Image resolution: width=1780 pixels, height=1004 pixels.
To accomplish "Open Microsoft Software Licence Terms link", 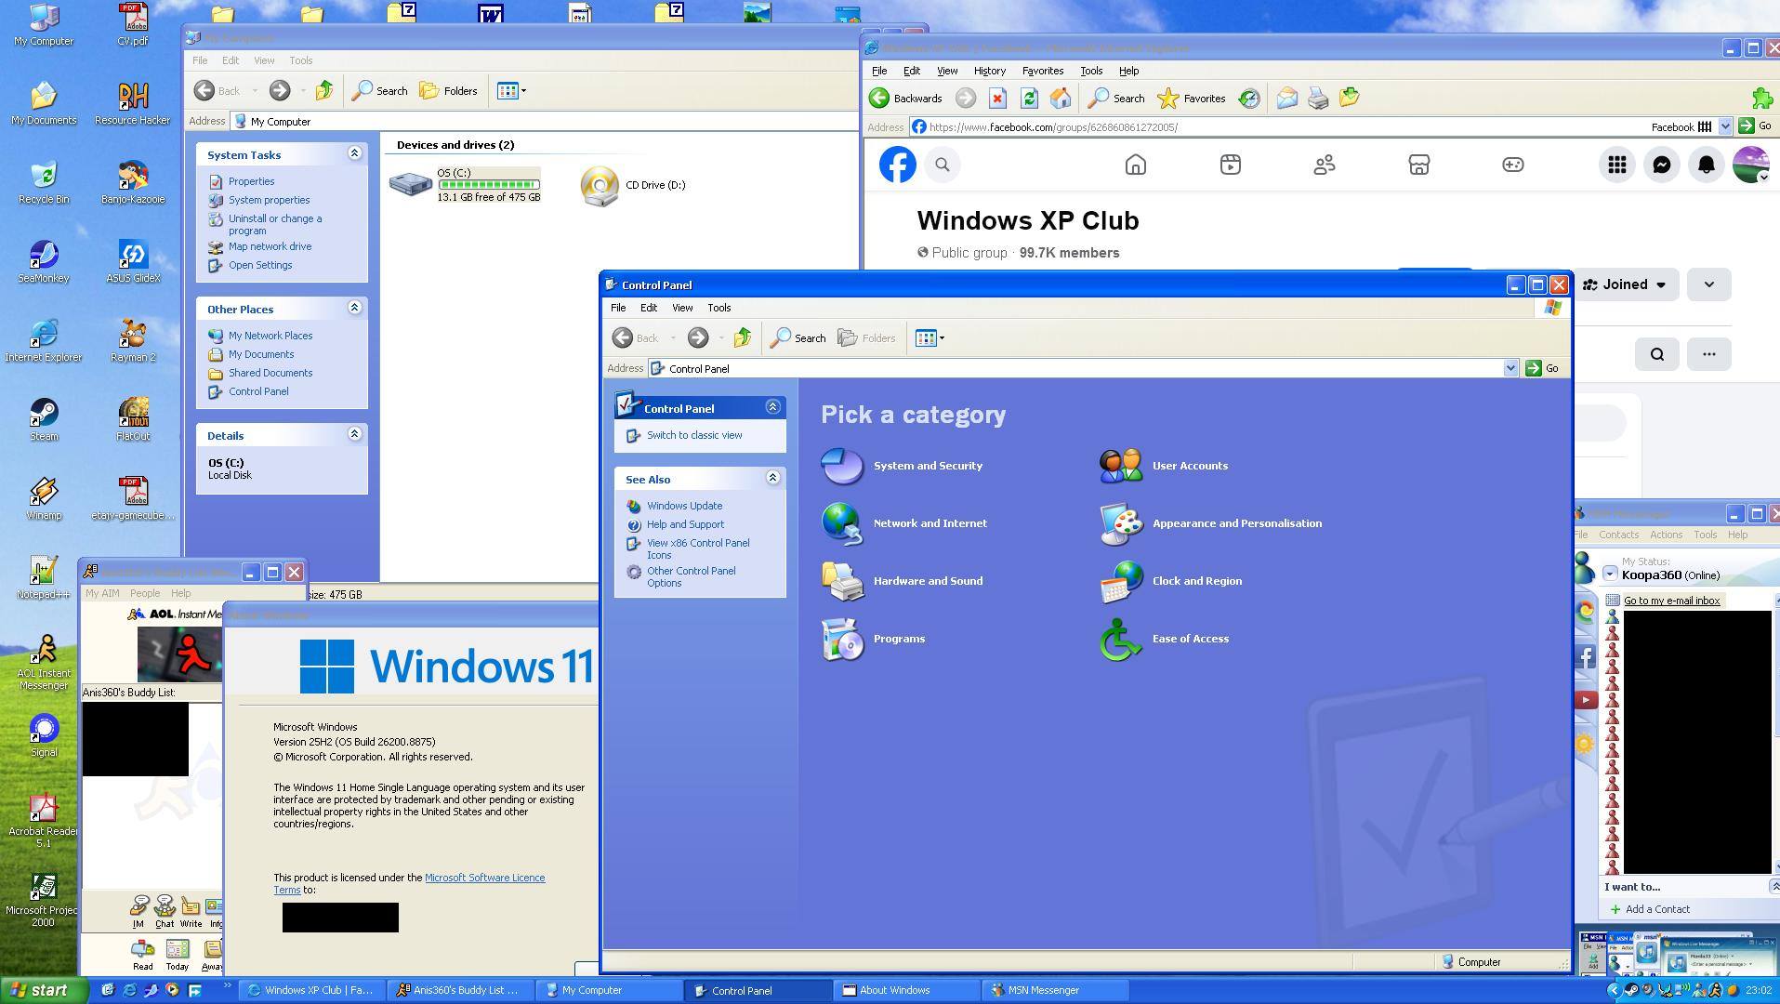I will coord(484,878).
